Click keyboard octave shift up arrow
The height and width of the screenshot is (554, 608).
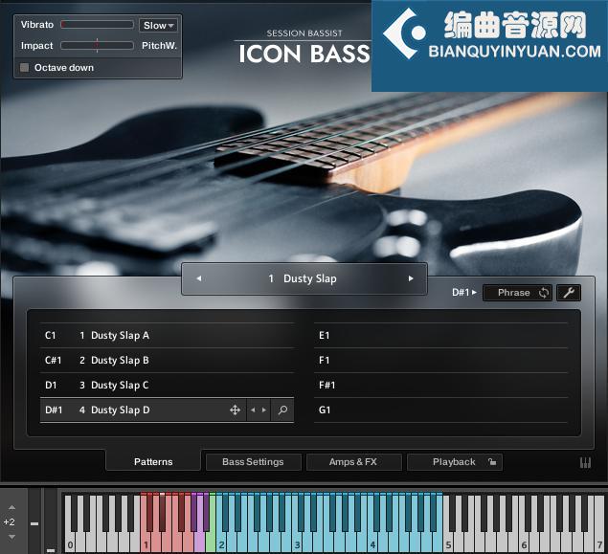point(12,507)
